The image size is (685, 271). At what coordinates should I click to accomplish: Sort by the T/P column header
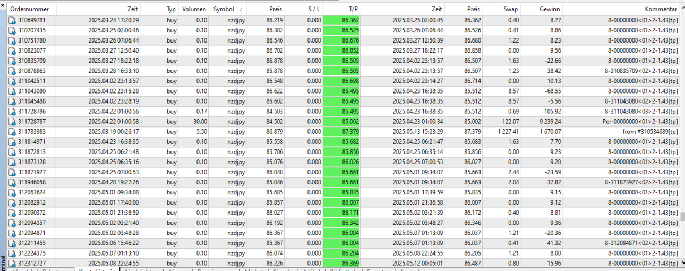341,9
